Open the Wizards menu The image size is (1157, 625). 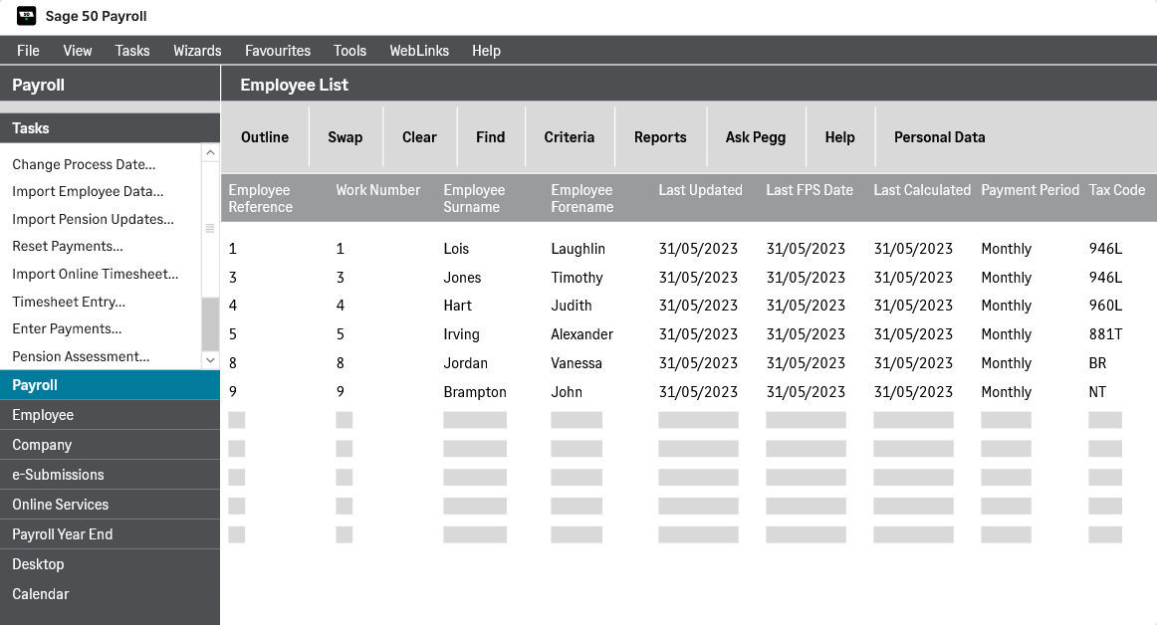coord(197,50)
